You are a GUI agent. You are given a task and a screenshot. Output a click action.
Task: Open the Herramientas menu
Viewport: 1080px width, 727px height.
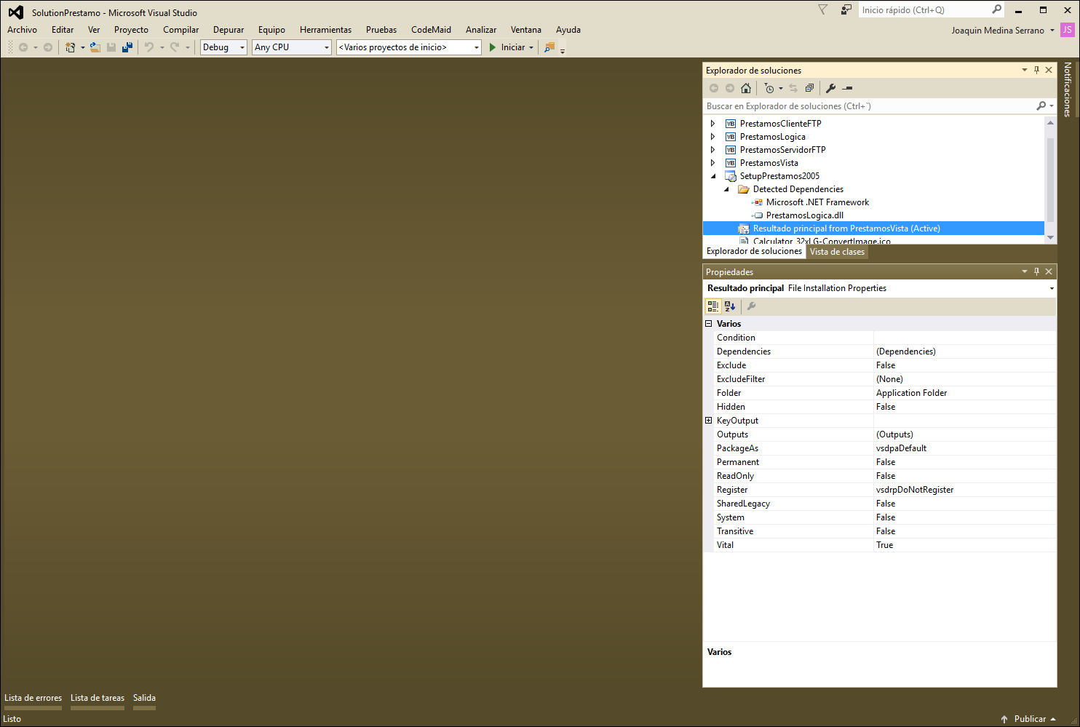(325, 30)
